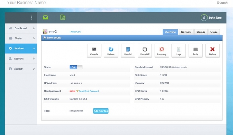Image resolution: width=233 pixels, height=135 pixels.
Task: Reboot the vm-2 server
Action: pos(111,51)
